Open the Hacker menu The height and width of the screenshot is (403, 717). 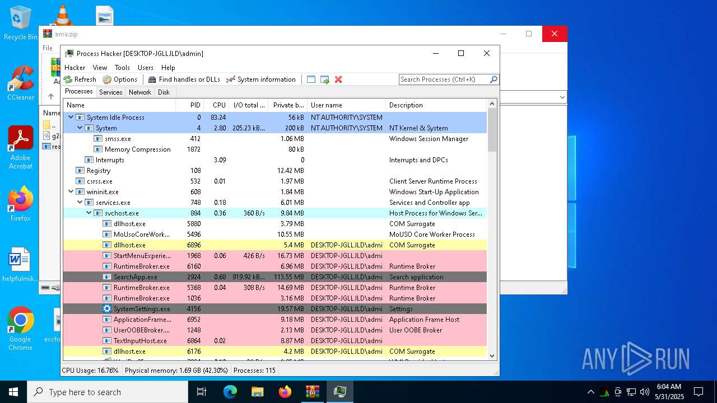(75, 67)
